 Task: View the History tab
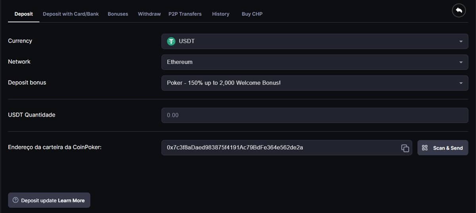(221, 14)
